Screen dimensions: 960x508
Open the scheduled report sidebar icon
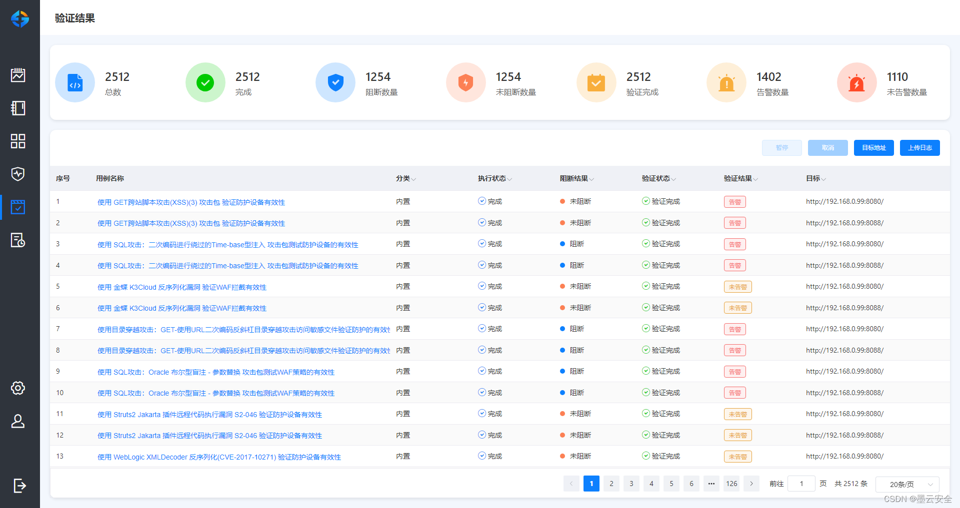[18, 240]
